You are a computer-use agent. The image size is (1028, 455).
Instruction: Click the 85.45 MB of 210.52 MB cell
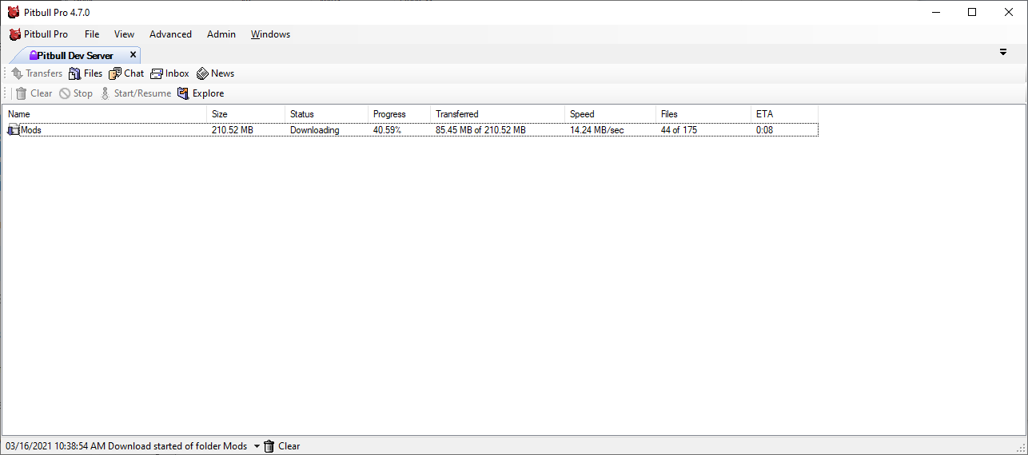pos(480,130)
